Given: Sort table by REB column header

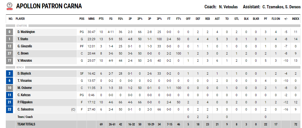Looking at the screenshot, I should pyautogui.click(x=207, y=19).
